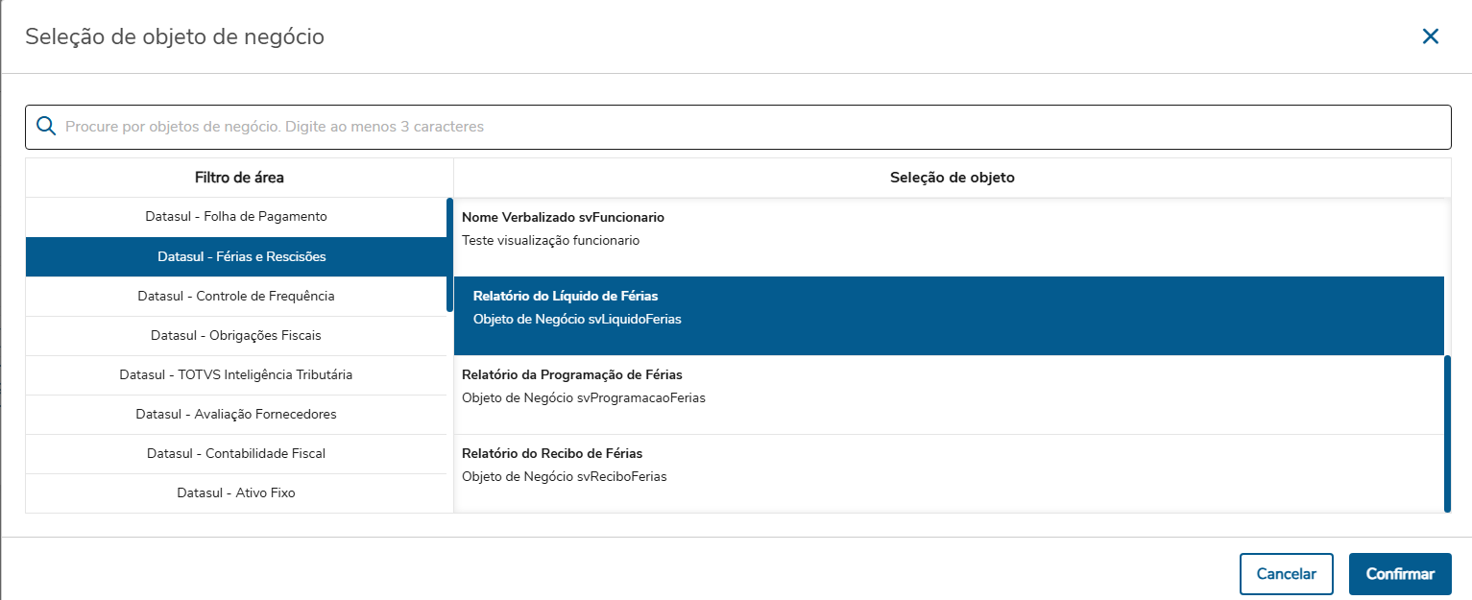Close the business object selection dialog
Viewport: 1472px width, 600px height.
tap(1430, 36)
